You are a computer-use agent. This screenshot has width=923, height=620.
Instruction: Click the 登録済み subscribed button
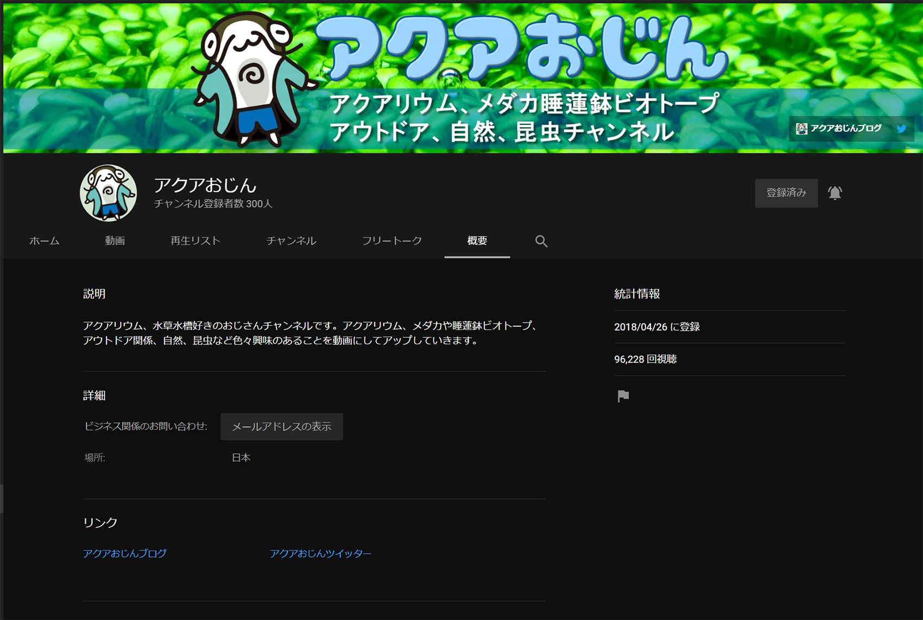pos(786,193)
